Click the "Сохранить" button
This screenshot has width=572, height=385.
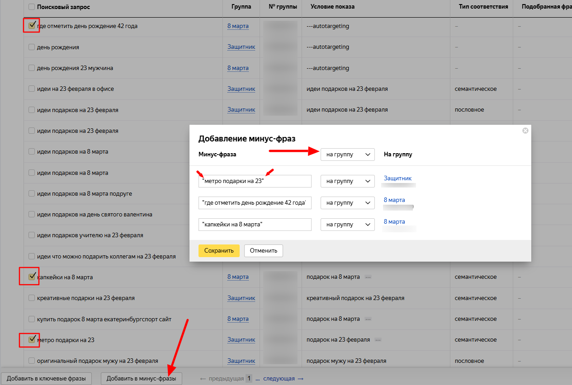219,251
